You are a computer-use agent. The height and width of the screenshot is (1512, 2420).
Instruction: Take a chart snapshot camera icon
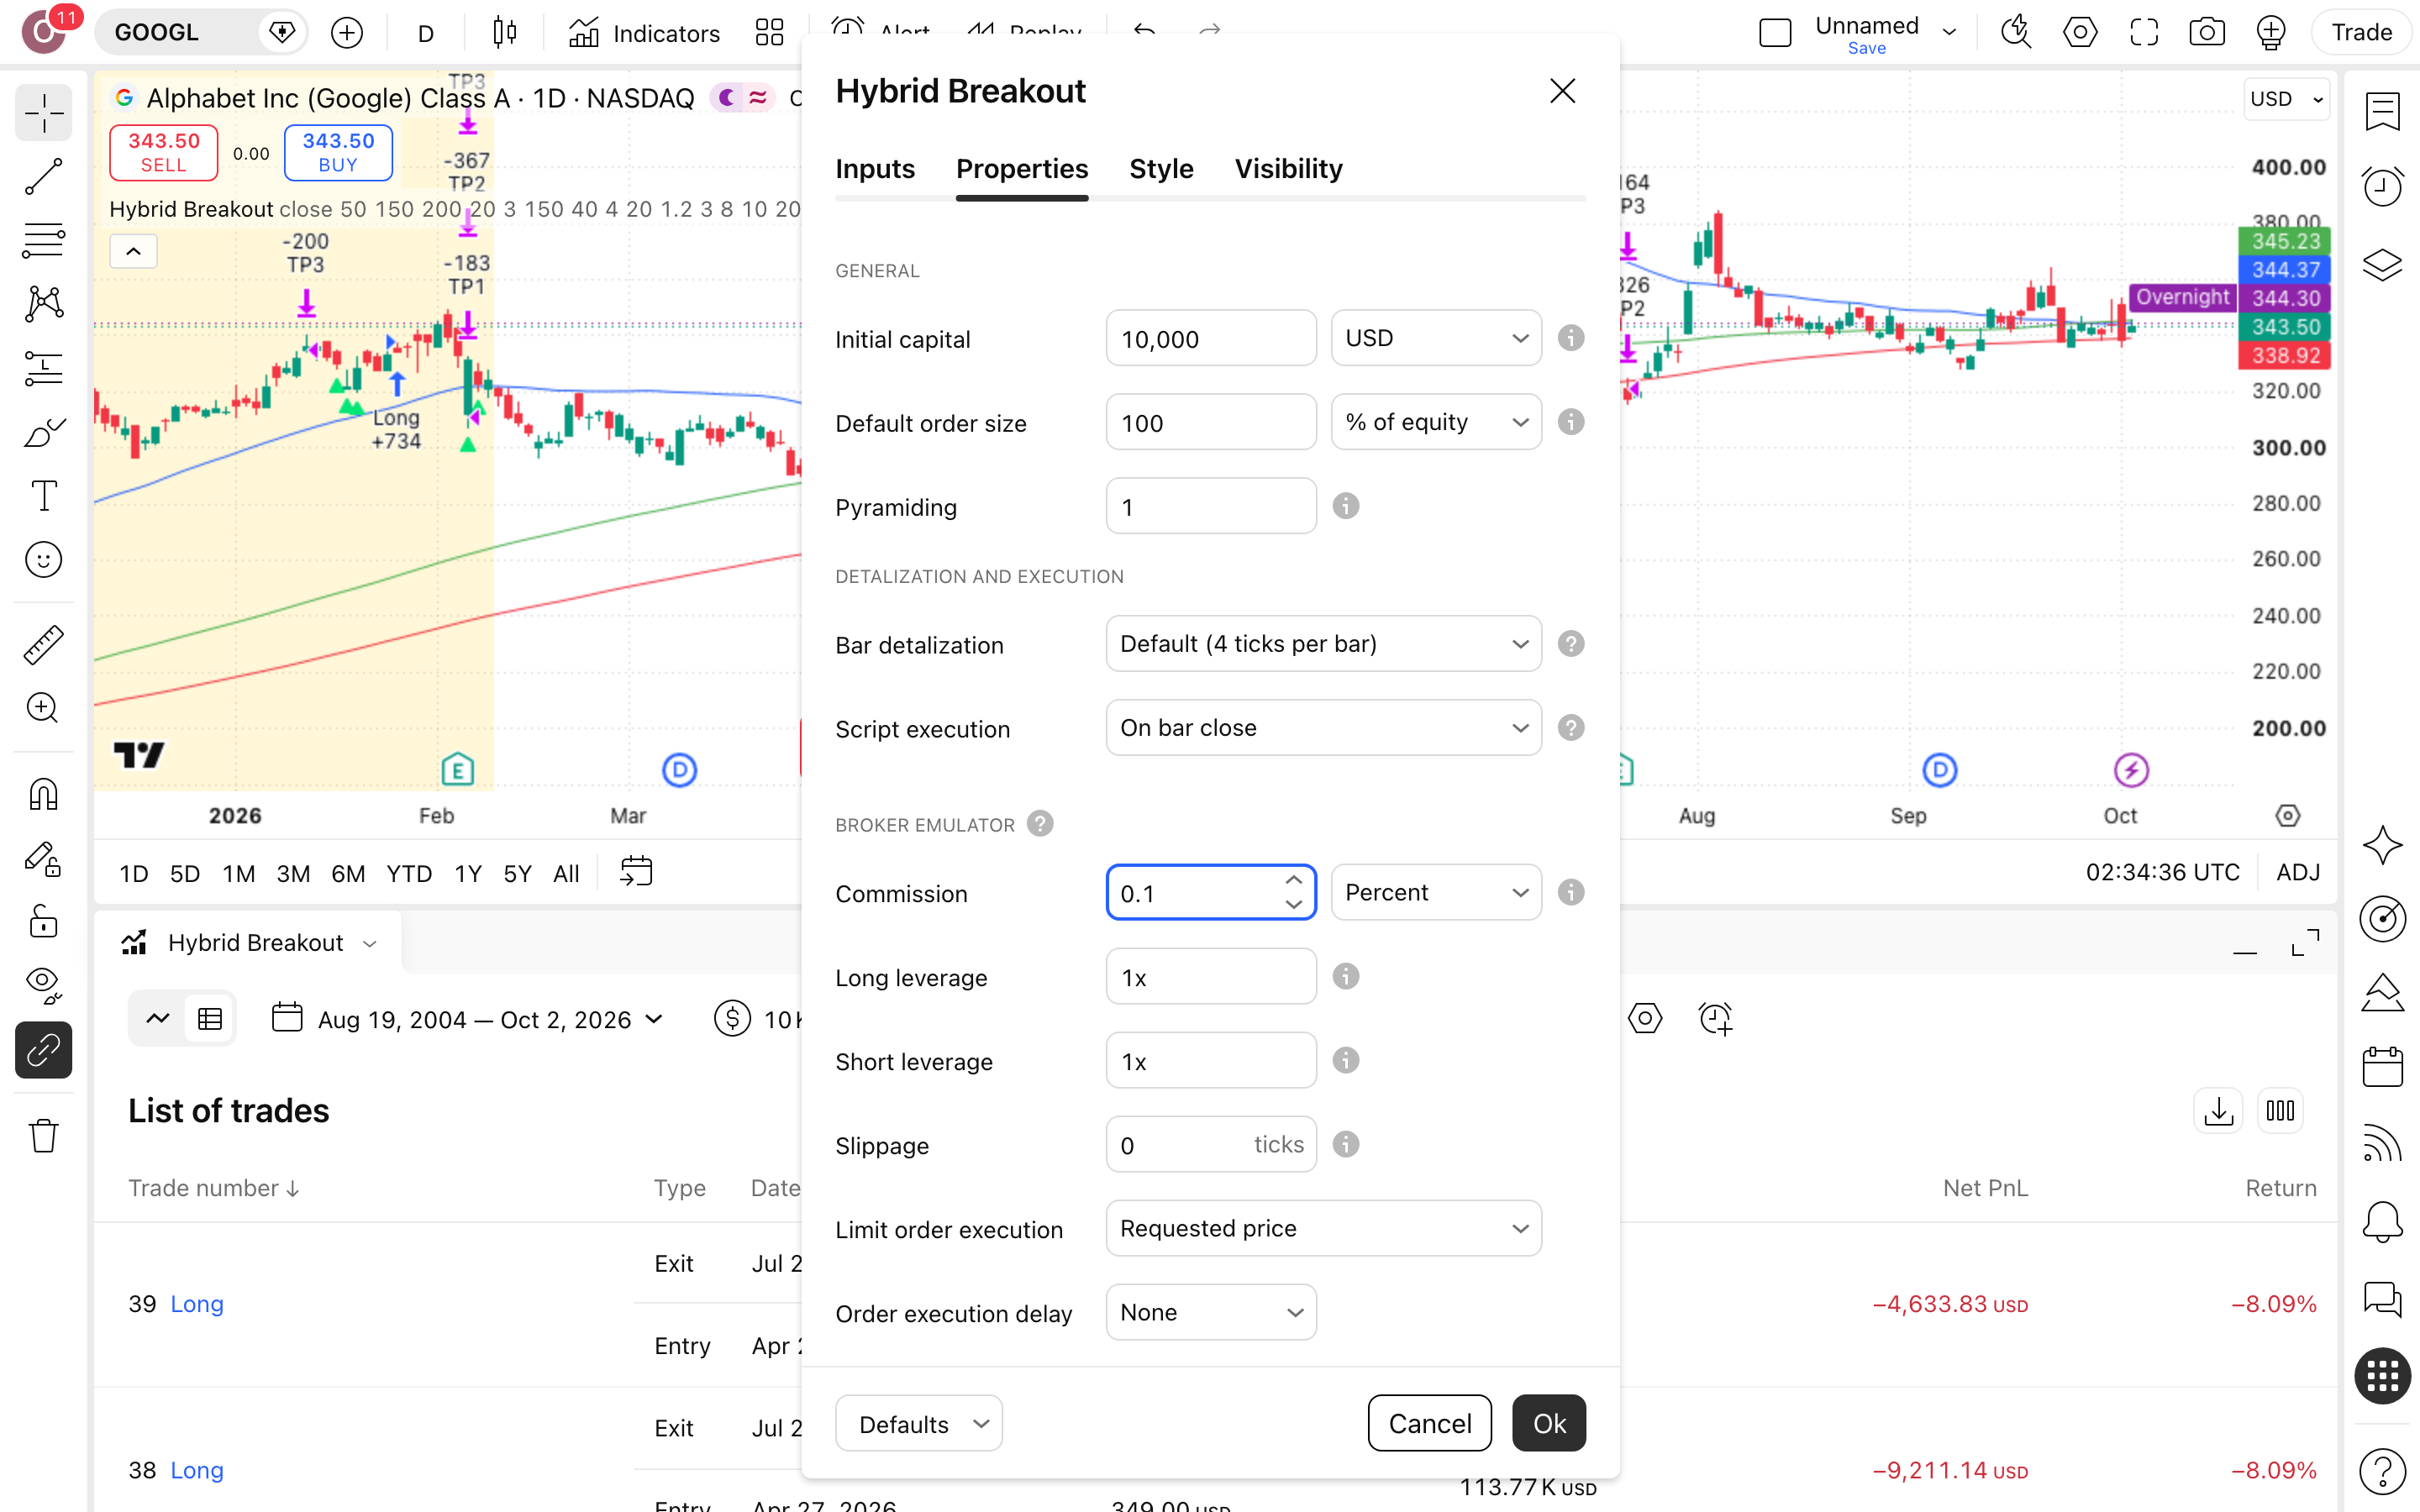pyautogui.click(x=2206, y=33)
